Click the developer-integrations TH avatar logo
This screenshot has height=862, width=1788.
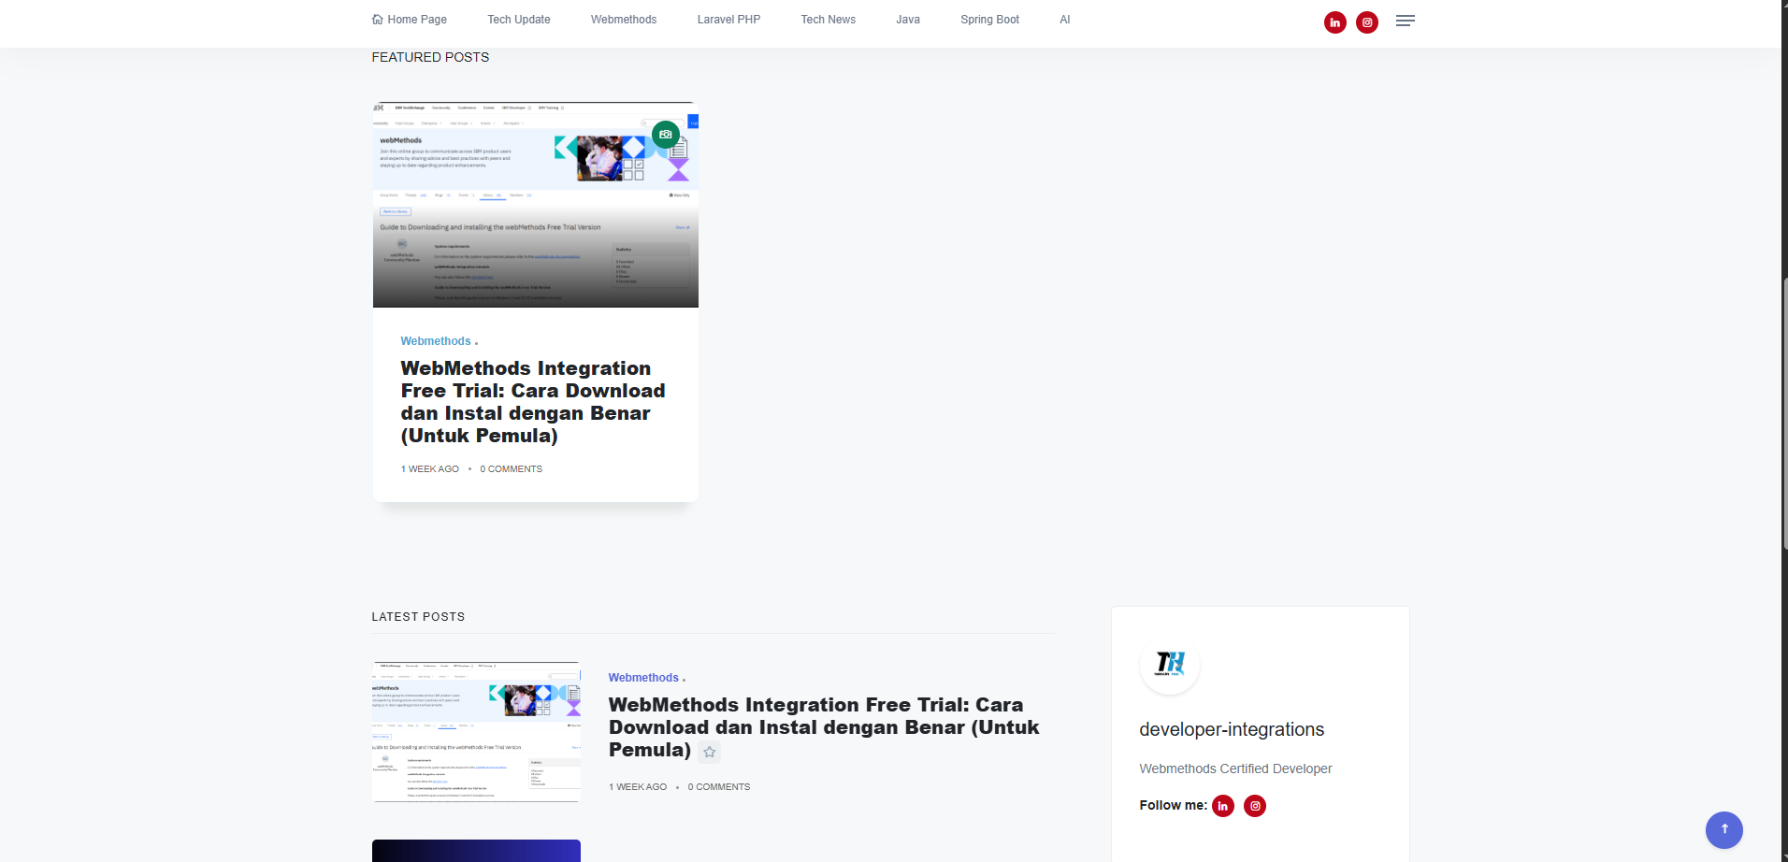tap(1169, 664)
